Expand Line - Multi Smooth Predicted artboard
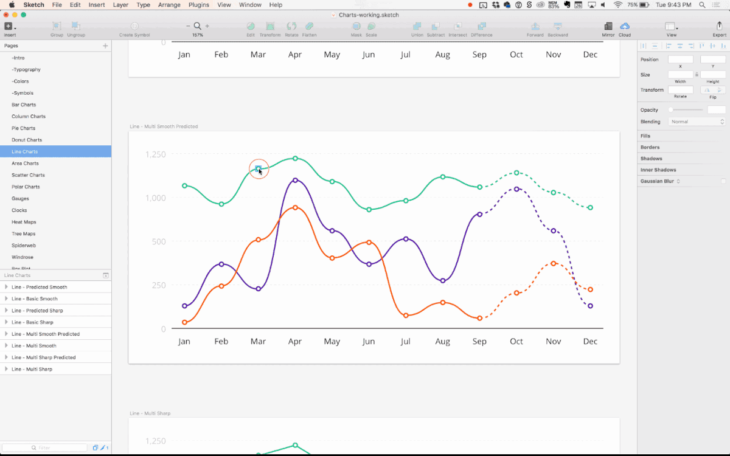Viewport: 730px width, 456px height. [6, 334]
